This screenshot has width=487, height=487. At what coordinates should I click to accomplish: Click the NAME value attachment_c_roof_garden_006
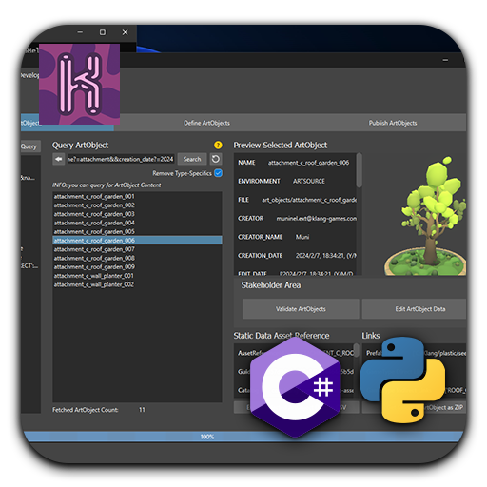(308, 163)
